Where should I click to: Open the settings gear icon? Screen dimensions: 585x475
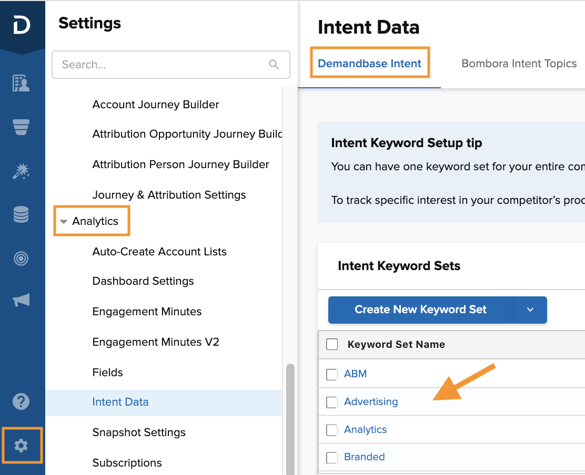(21, 446)
